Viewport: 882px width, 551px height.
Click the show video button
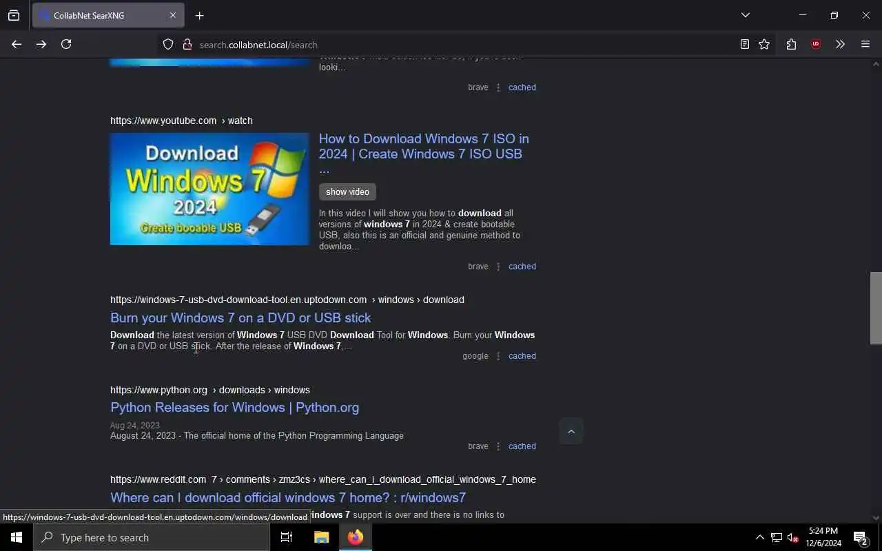(347, 192)
